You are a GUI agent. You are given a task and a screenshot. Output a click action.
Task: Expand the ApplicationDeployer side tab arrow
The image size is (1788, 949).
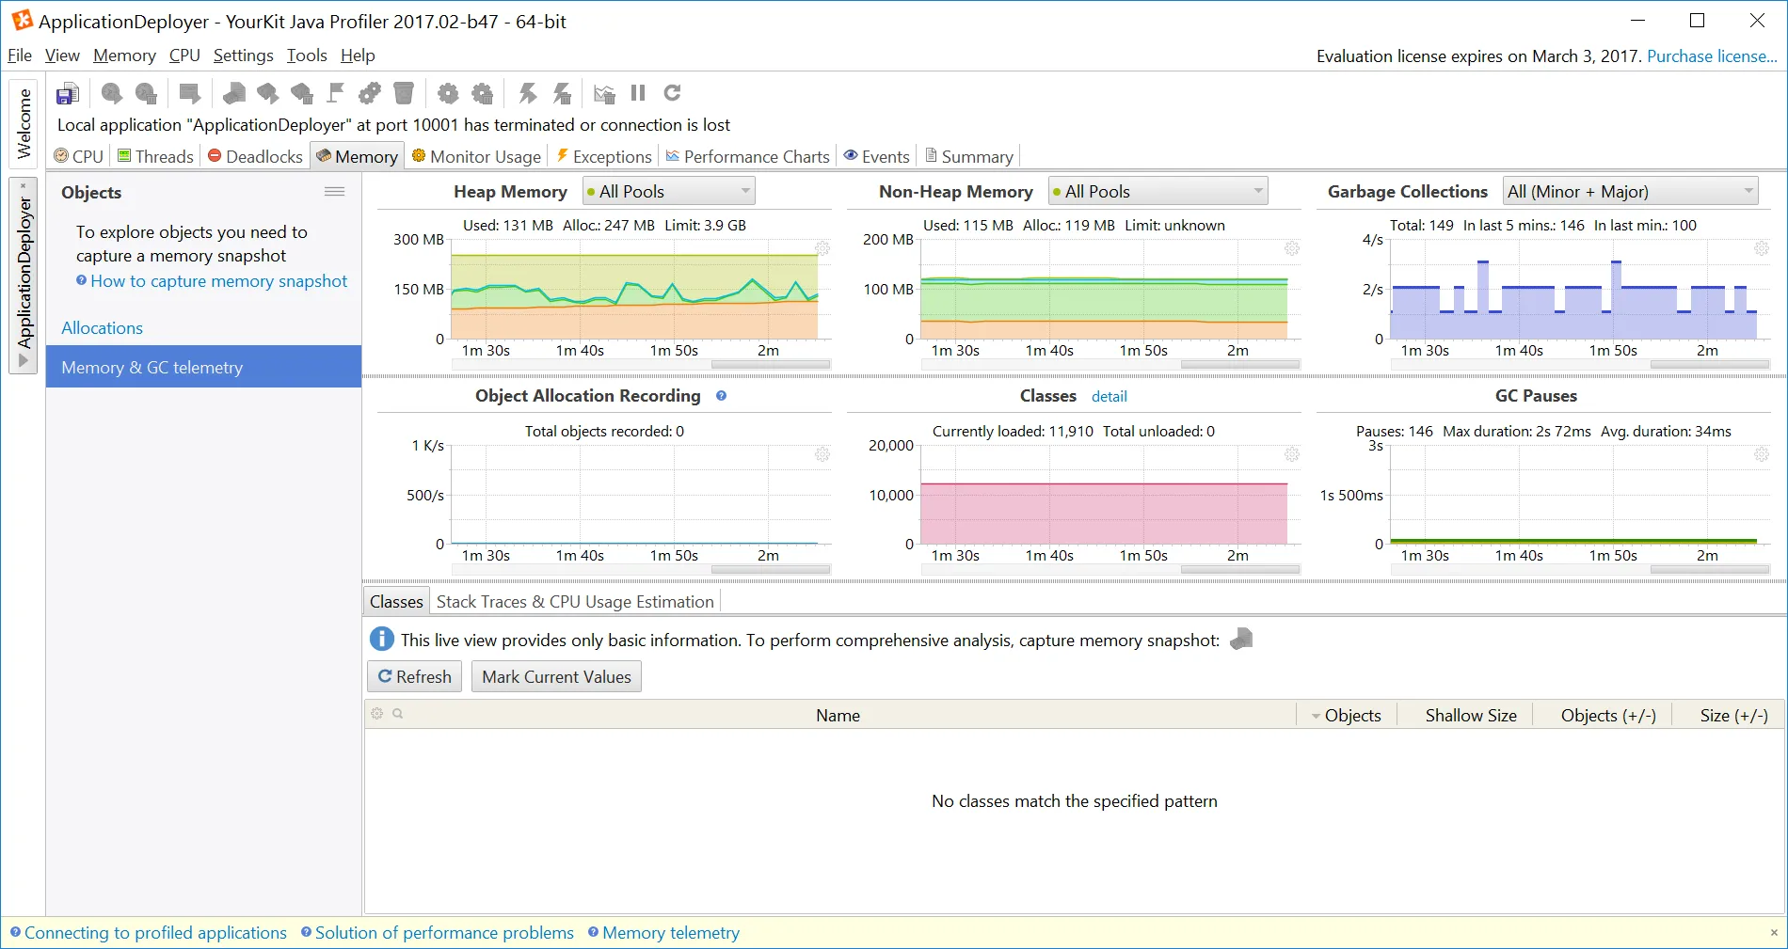point(24,361)
